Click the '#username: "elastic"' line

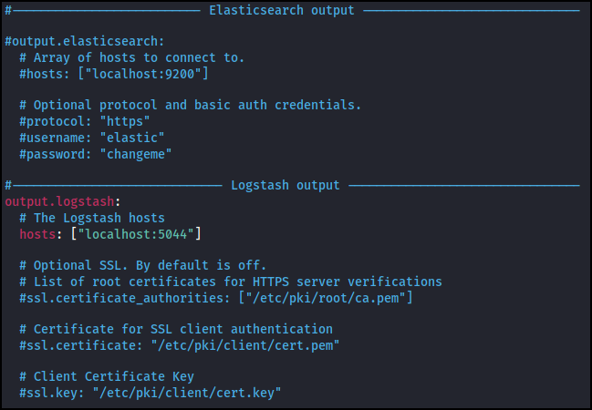92,138
